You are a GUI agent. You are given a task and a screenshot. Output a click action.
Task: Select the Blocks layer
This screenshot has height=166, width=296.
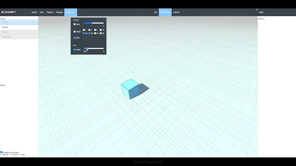[x=19, y=32]
